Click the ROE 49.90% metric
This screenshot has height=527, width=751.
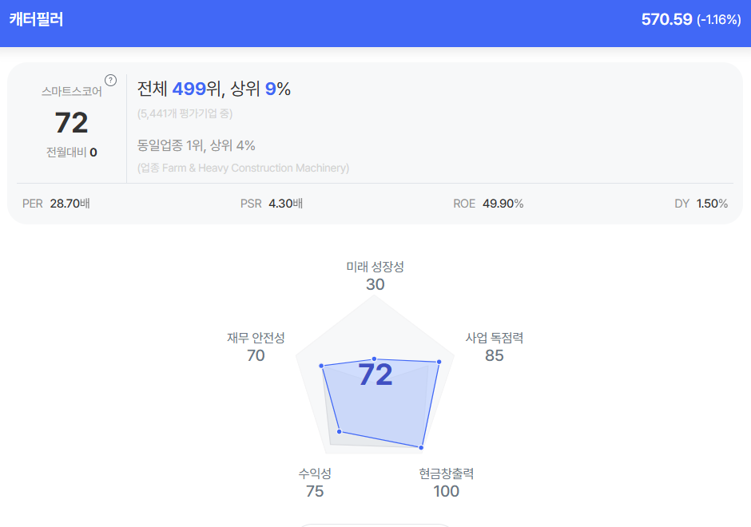click(488, 204)
